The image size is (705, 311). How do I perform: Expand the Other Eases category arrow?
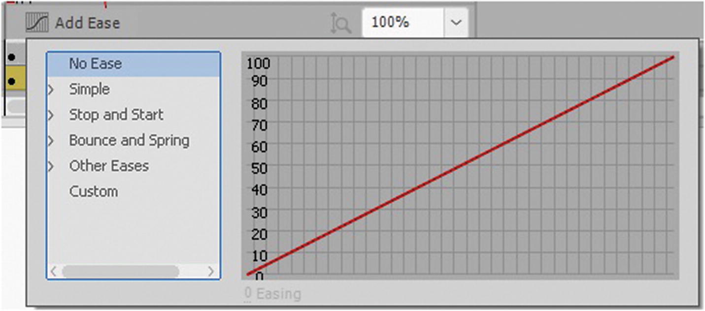[x=50, y=166]
